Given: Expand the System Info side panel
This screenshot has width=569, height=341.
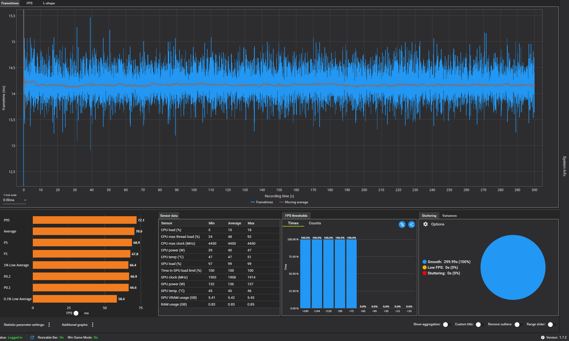Looking at the screenshot, I should pos(564,166).
